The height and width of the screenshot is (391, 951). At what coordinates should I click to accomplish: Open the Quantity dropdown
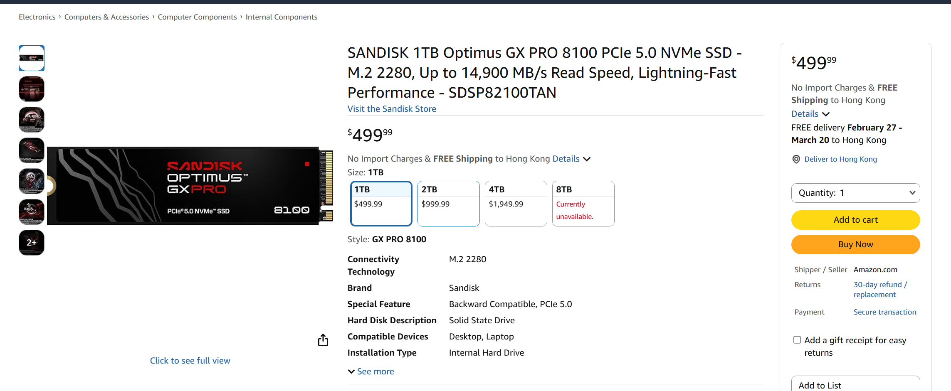tap(855, 193)
